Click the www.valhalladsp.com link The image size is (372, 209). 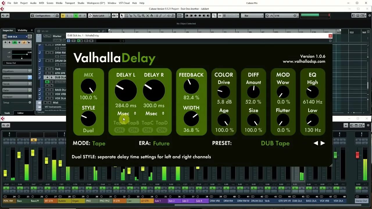304,62
